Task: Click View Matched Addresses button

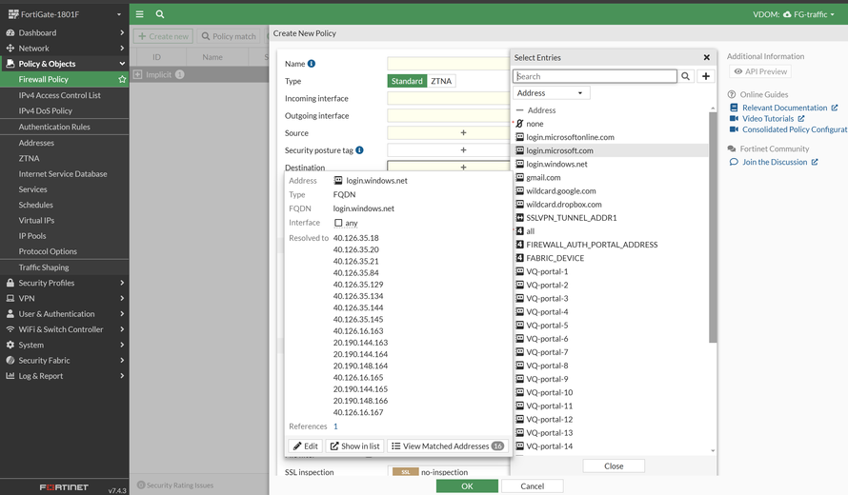Action: point(447,445)
